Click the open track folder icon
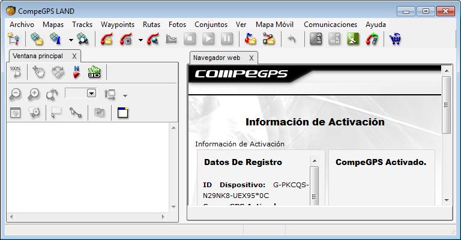 pos(107,40)
